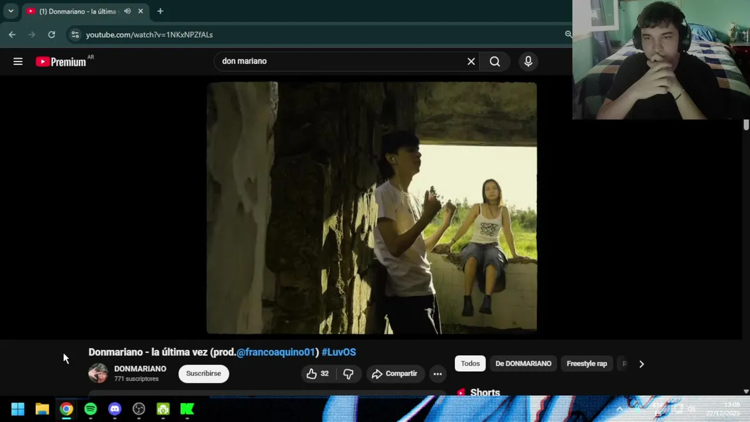Select the address bar URL
This screenshot has width=750, height=422.
pos(149,35)
